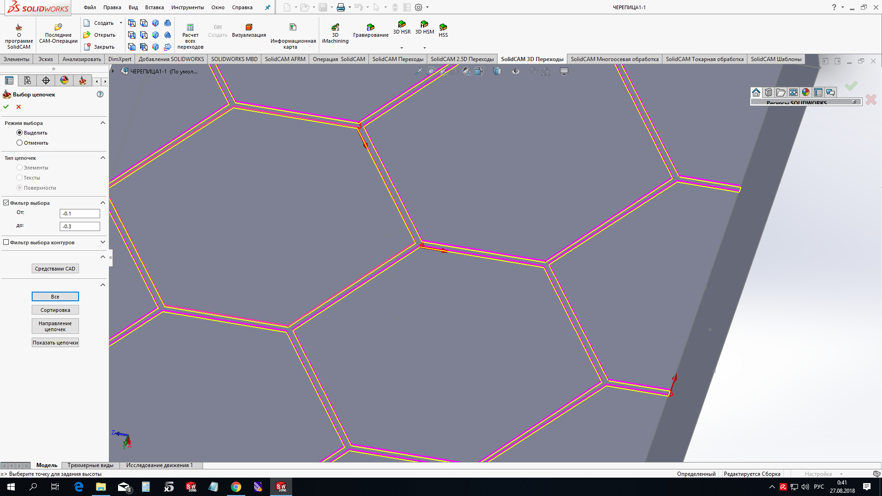The image size is (882, 496).
Task: Switch to SolidCAM 2.5D Переходы tab
Action: [x=462, y=59]
